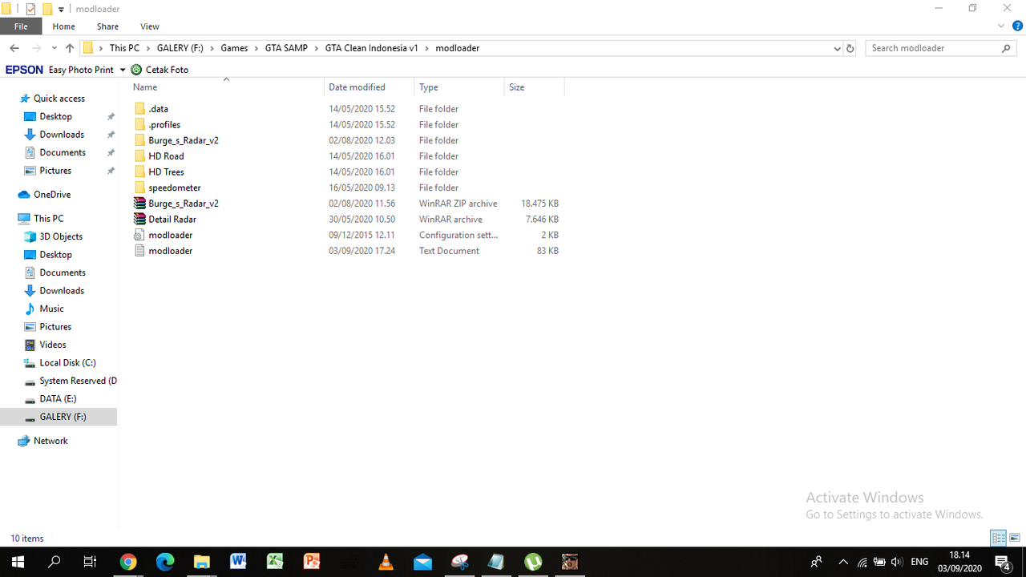1026x577 pixels.
Task: Sort files by the Date modified column
Action: pyautogui.click(x=370, y=87)
